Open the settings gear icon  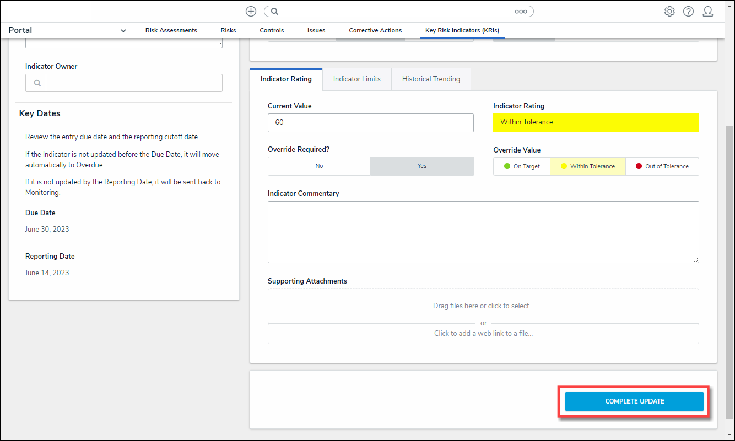(x=669, y=12)
